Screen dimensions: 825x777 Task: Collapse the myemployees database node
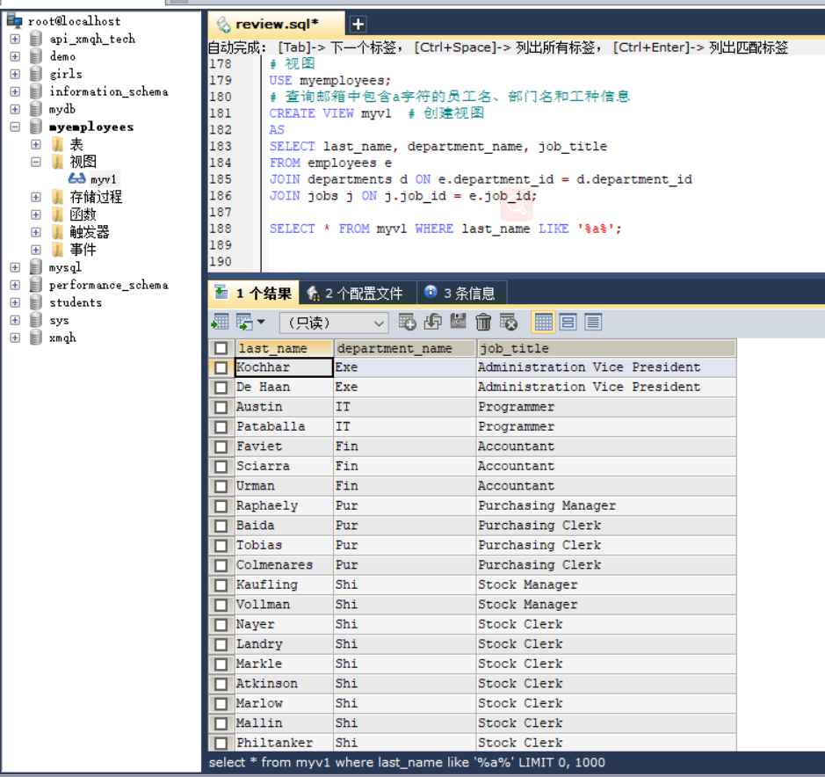click(x=15, y=127)
